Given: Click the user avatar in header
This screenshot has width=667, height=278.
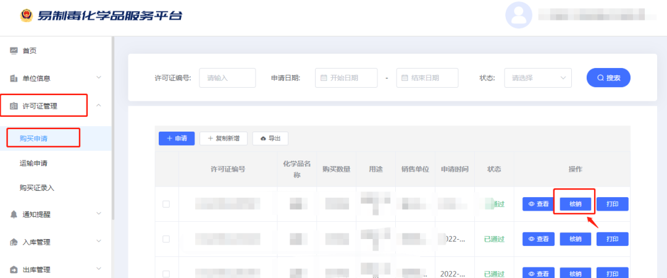Looking at the screenshot, I should [x=518, y=15].
